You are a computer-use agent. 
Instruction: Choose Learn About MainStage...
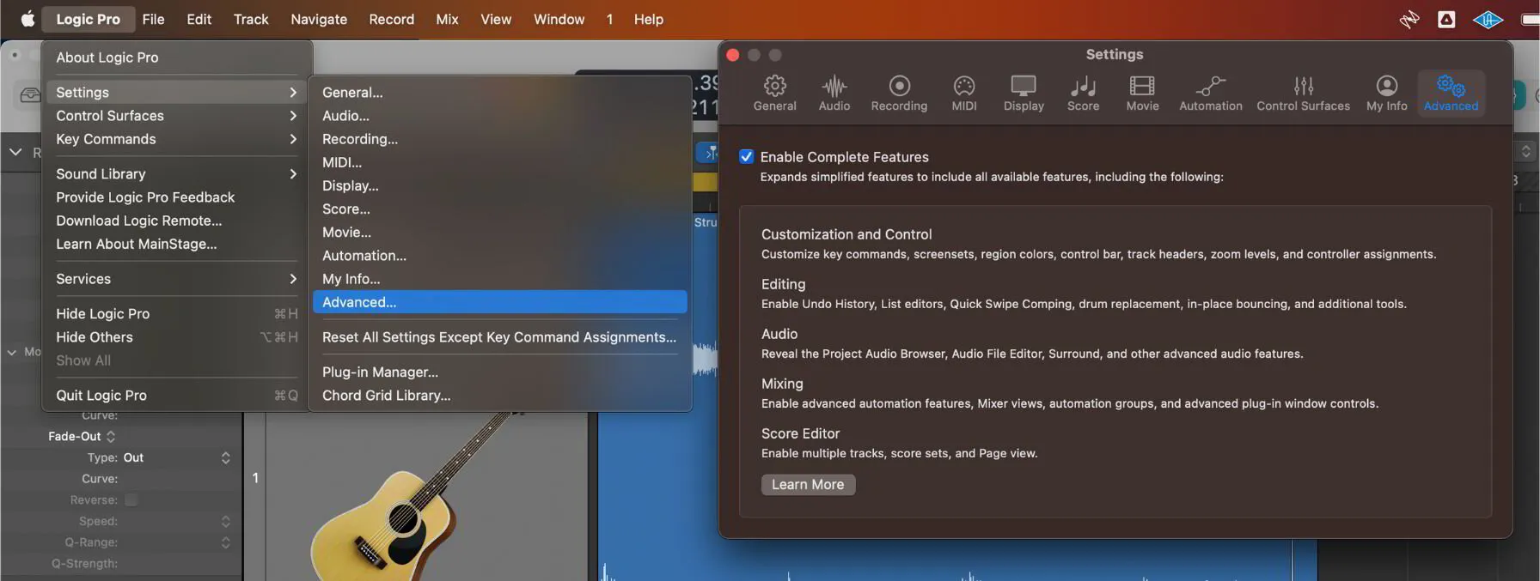(175, 244)
